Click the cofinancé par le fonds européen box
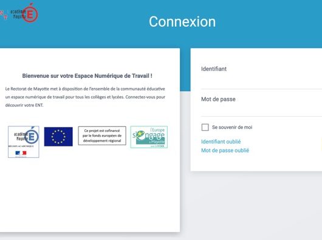The height and width of the screenshot is (240, 322). click(102, 135)
